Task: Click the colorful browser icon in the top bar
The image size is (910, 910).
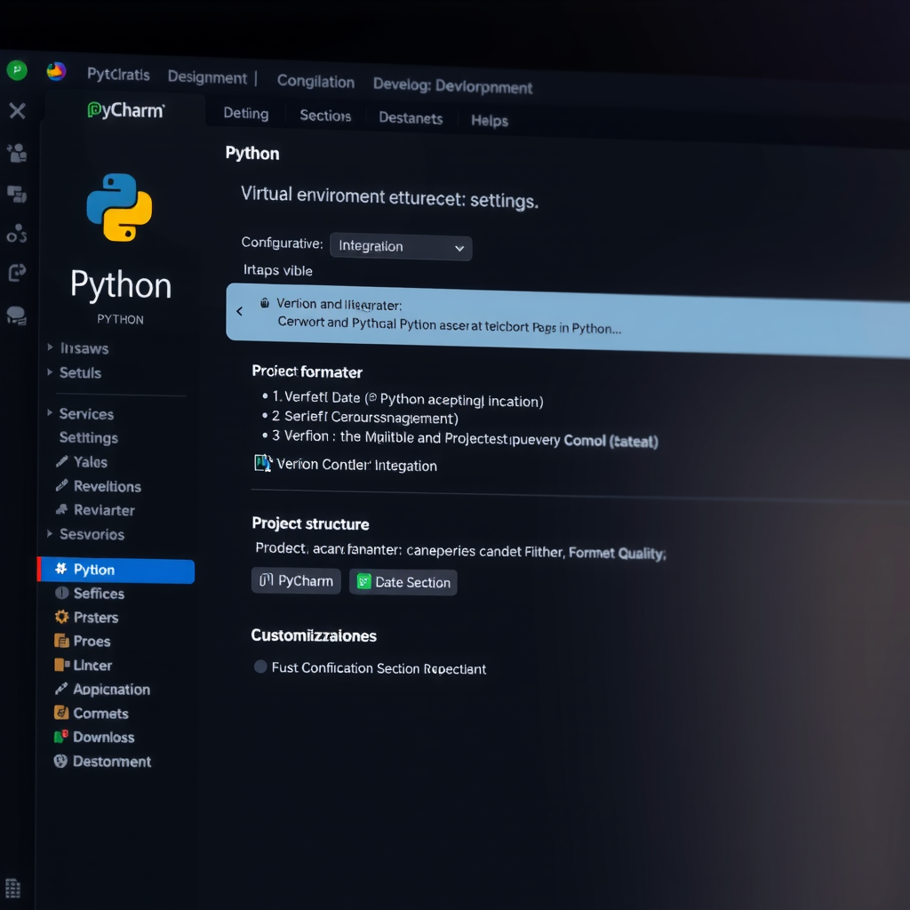Action: [x=56, y=72]
